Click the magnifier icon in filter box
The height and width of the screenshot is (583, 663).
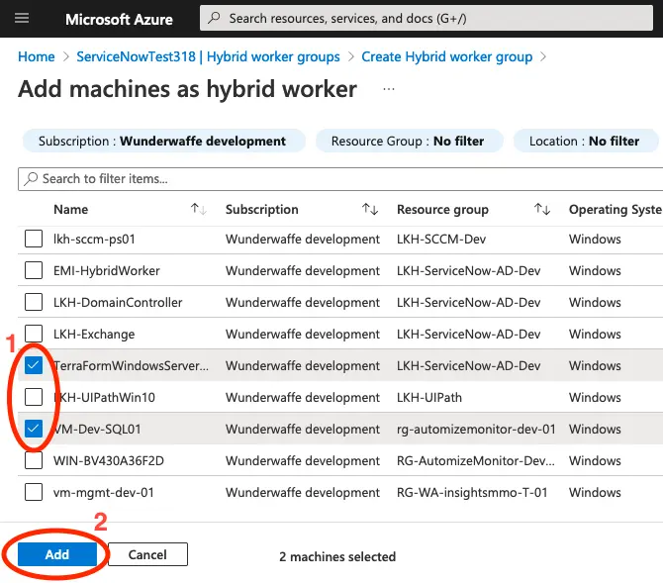31,178
